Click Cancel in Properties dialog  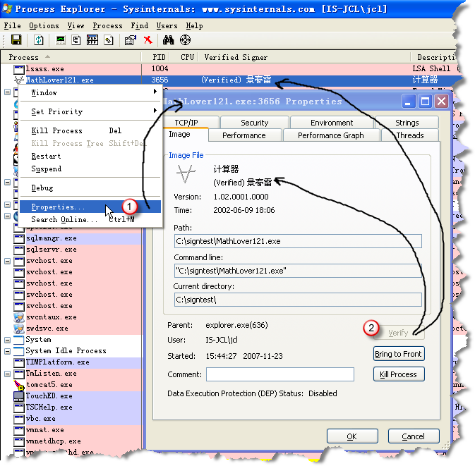(x=414, y=436)
